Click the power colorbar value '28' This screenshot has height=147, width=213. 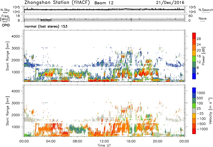[x=199, y=39]
